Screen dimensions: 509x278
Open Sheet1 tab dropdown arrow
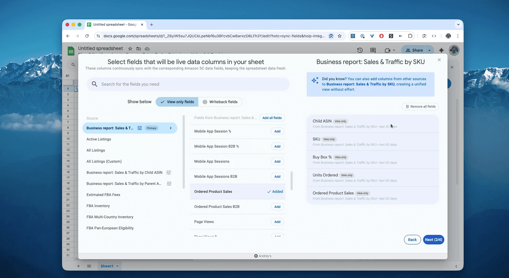(117, 266)
